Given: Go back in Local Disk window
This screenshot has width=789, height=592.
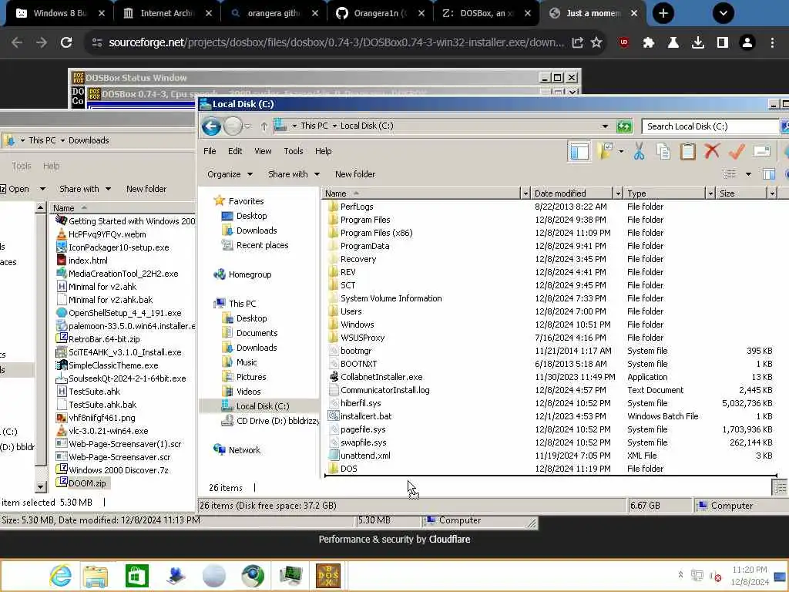Looking at the screenshot, I should pyautogui.click(x=211, y=126).
